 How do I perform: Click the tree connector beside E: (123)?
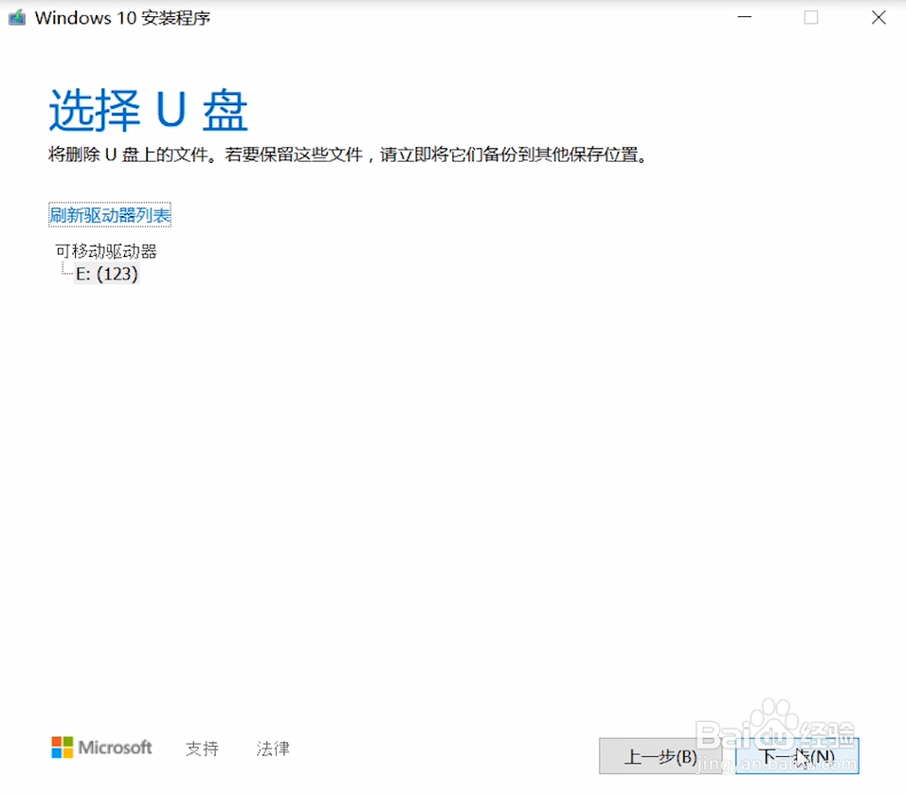64,274
